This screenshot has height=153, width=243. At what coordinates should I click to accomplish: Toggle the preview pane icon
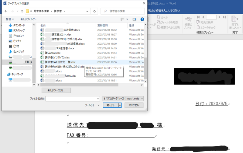(134, 19)
